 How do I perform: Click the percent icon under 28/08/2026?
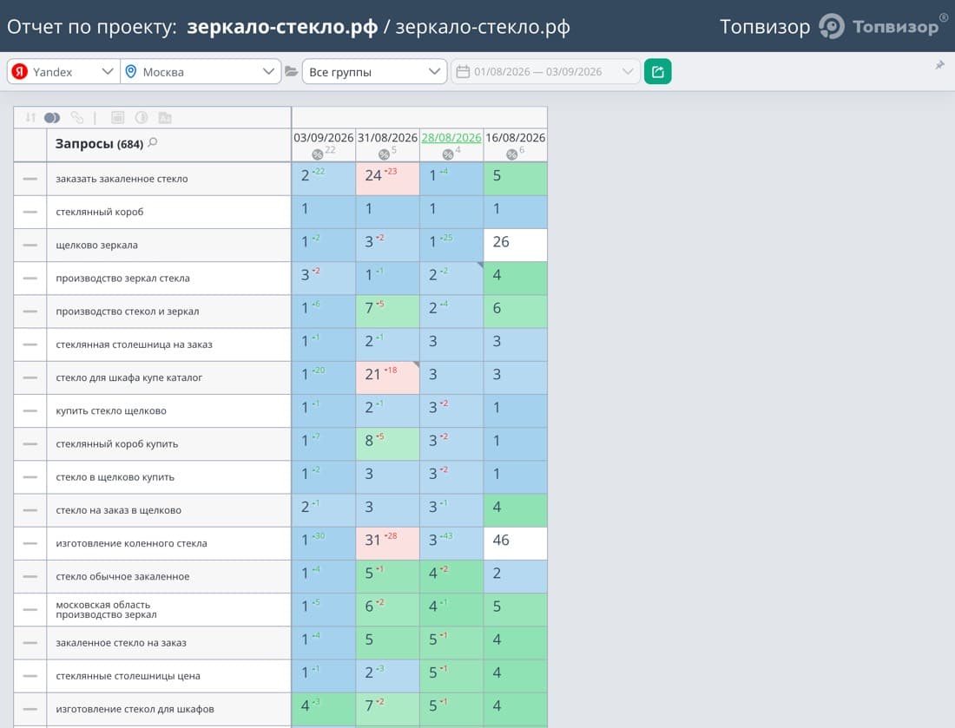click(448, 154)
